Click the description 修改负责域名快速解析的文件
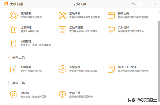 tap(133, 71)
